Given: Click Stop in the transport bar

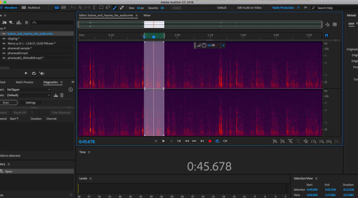Looking at the screenshot, I should pos(156,141).
